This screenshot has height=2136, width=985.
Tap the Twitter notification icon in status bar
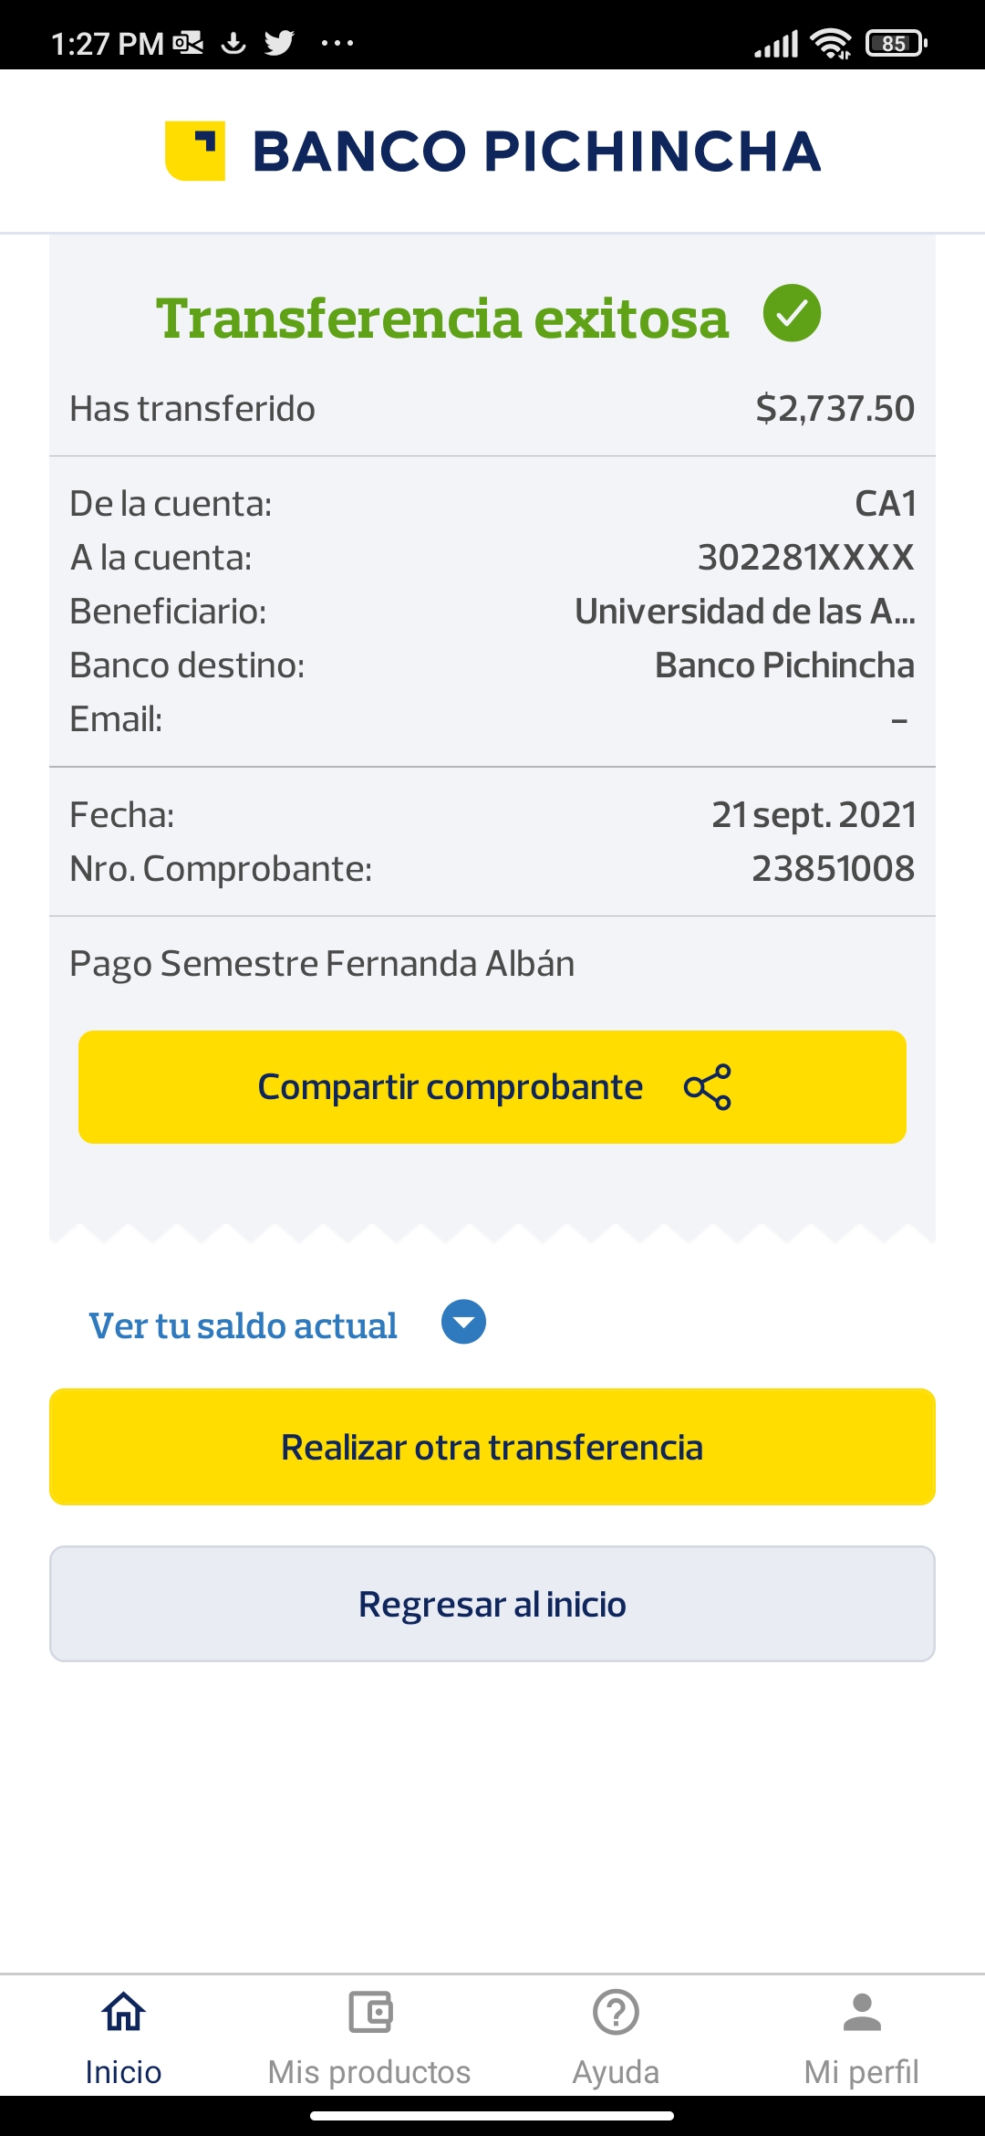(x=279, y=43)
